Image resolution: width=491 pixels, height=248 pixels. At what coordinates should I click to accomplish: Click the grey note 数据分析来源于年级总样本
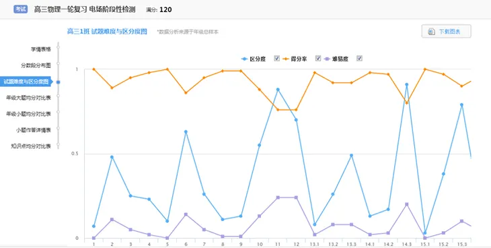tap(188, 32)
